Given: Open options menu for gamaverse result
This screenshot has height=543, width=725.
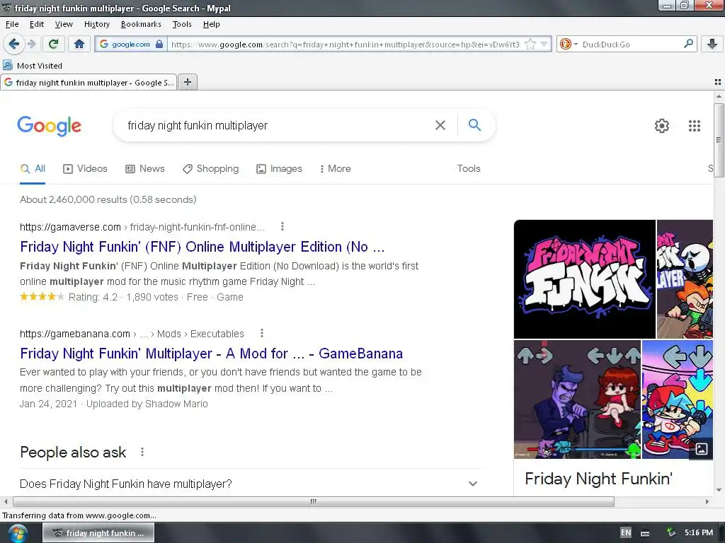Looking at the screenshot, I should point(282,226).
